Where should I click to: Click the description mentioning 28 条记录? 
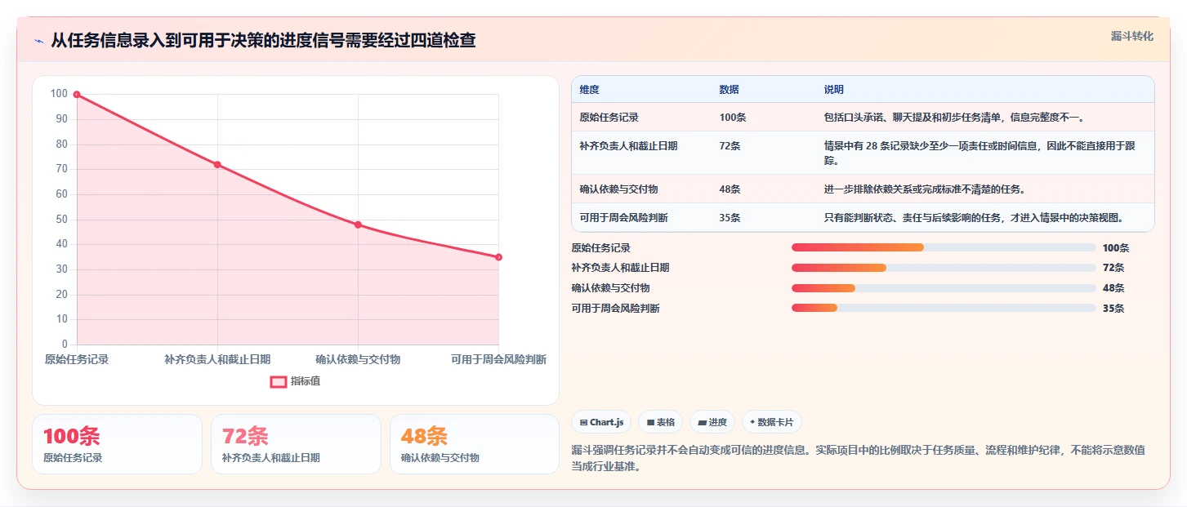click(979, 153)
